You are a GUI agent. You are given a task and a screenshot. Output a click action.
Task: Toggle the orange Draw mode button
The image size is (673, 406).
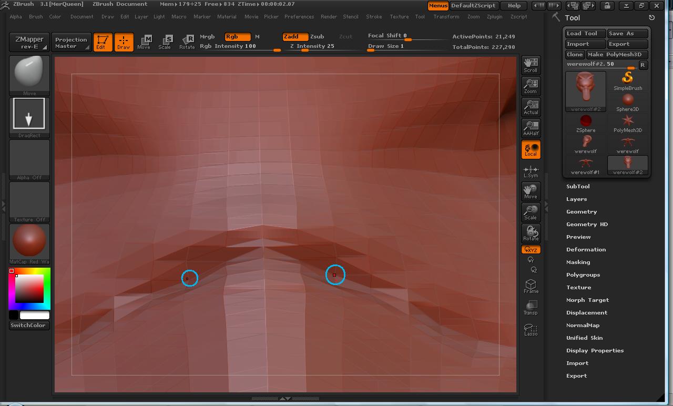coord(124,42)
